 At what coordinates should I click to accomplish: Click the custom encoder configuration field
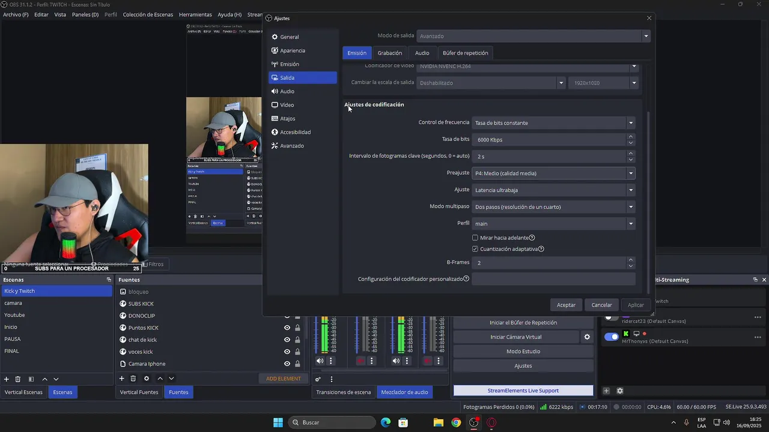553,279
